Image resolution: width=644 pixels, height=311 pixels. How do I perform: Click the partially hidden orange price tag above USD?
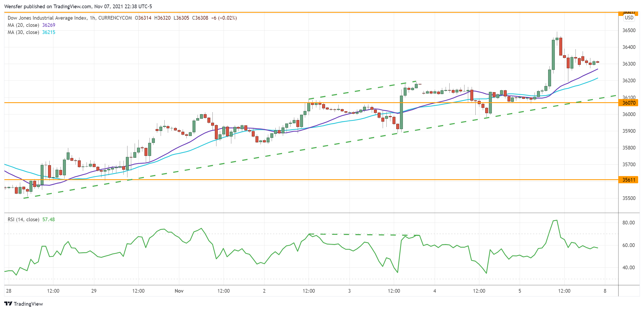(x=628, y=13)
